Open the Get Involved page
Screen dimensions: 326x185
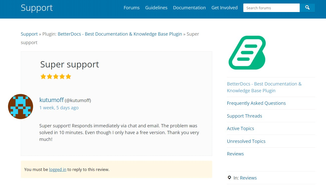point(224,8)
